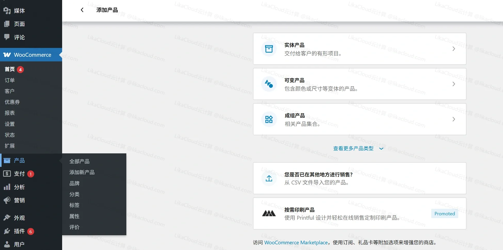
Task: Open 可变产品 via its right chevron
Action: click(x=454, y=84)
